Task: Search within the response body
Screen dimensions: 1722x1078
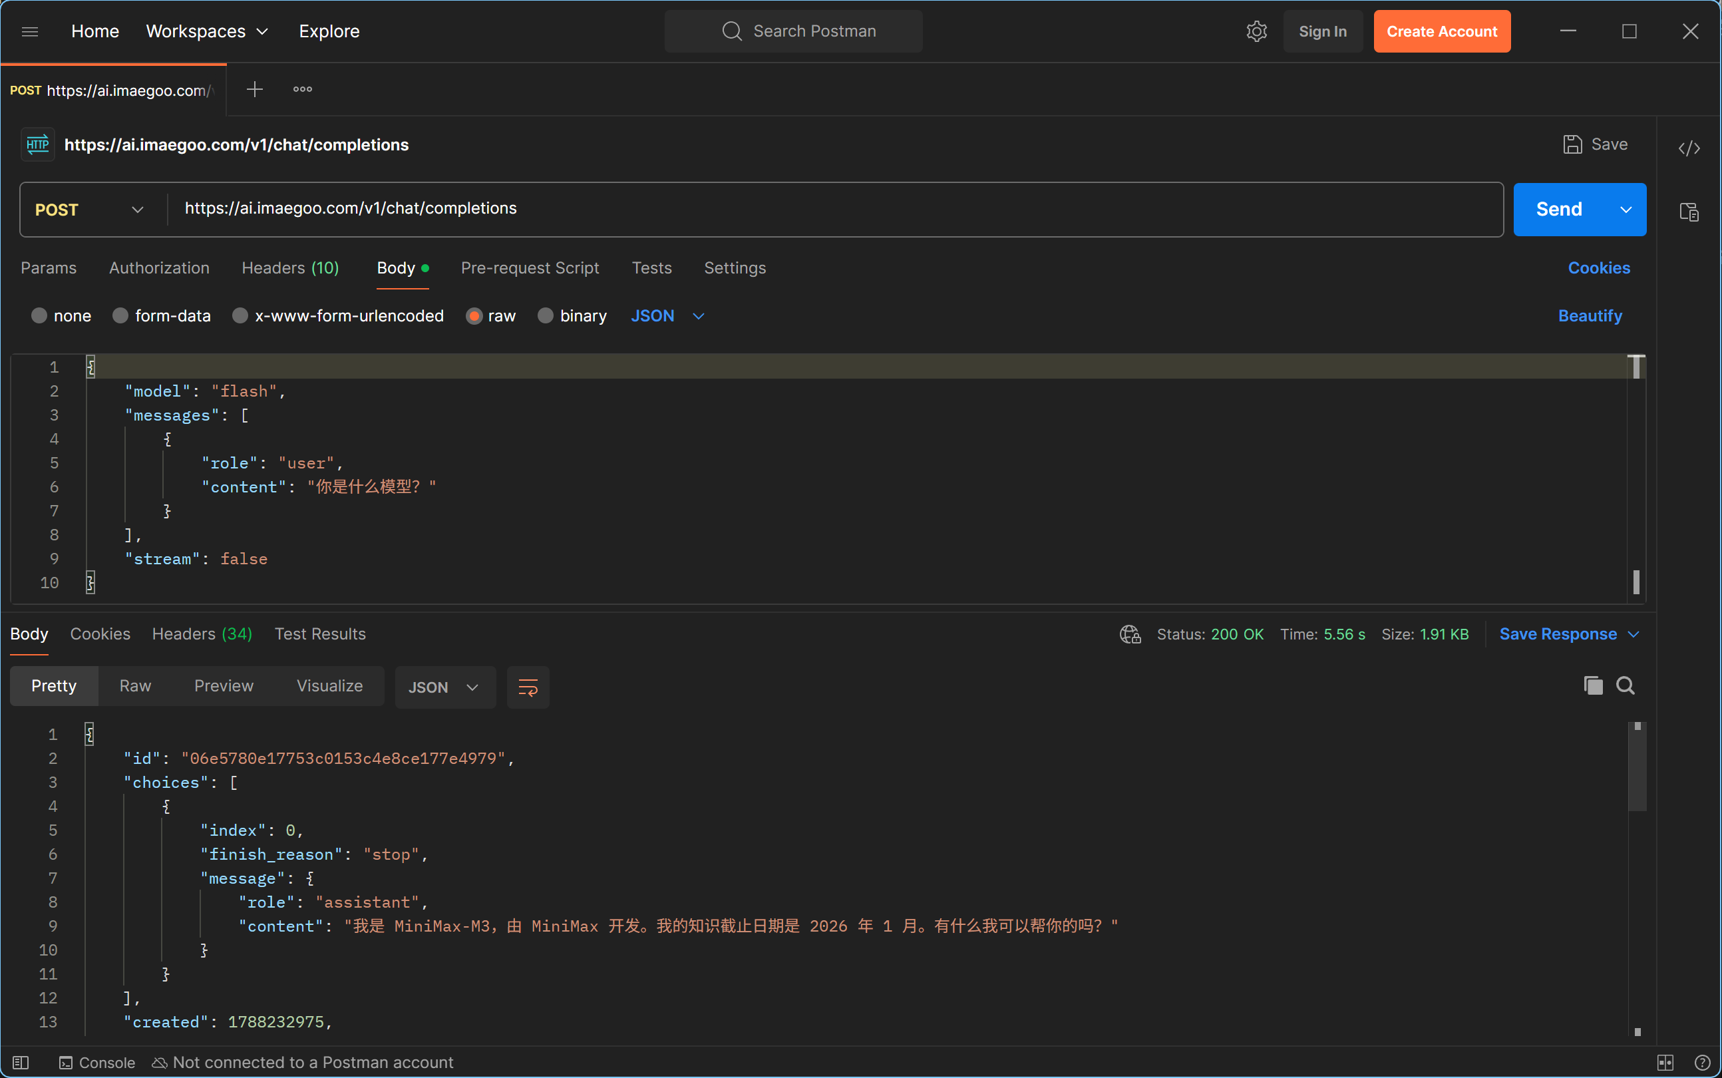Action: coord(1626,685)
